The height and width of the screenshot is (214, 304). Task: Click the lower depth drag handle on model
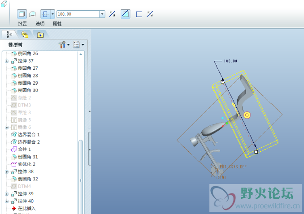coord(256,152)
